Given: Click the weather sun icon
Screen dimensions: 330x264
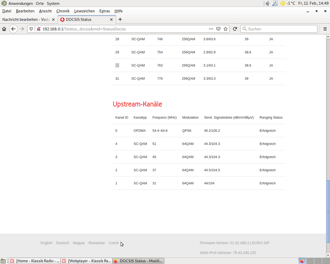Looking at the screenshot, I should [283, 3].
